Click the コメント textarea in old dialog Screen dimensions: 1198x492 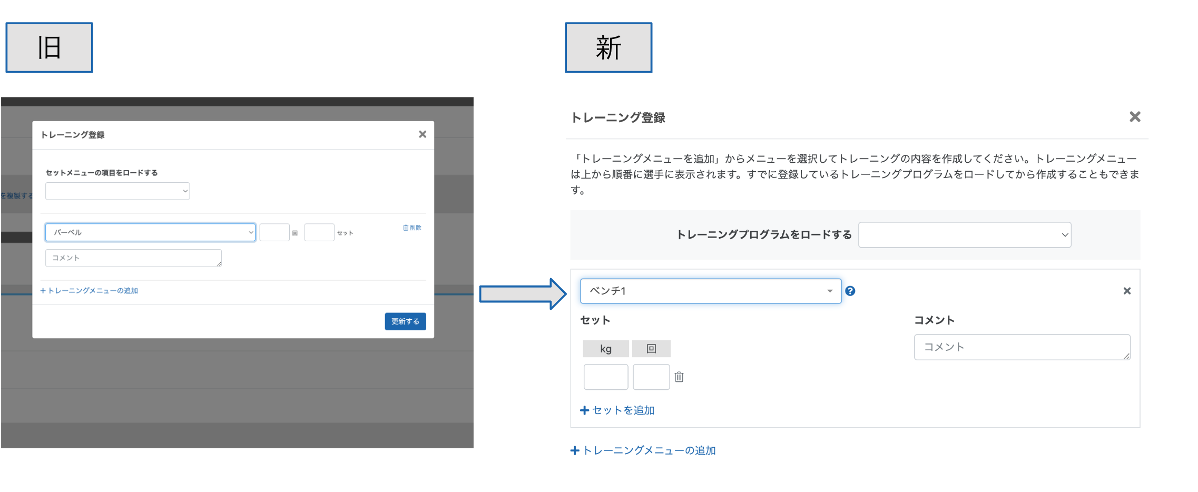133,258
